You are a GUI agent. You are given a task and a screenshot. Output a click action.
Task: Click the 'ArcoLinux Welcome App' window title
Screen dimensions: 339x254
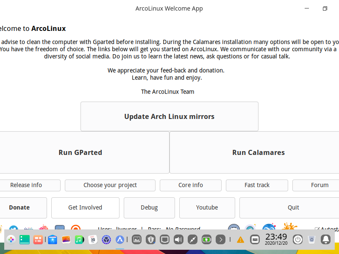(169, 8)
